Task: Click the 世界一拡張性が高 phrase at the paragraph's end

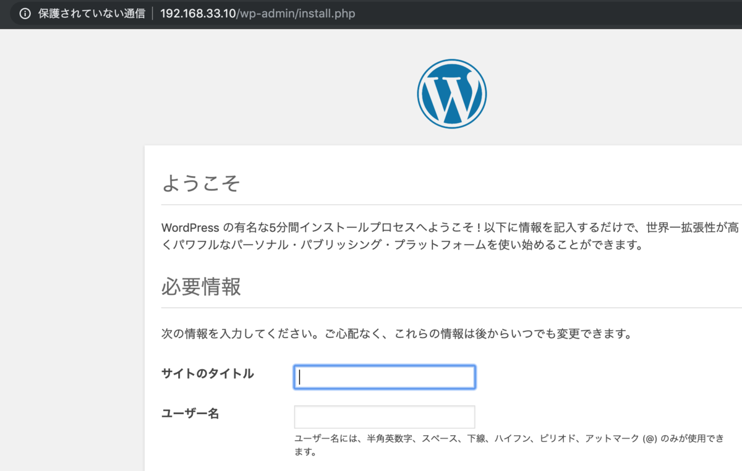Action: [x=693, y=227]
